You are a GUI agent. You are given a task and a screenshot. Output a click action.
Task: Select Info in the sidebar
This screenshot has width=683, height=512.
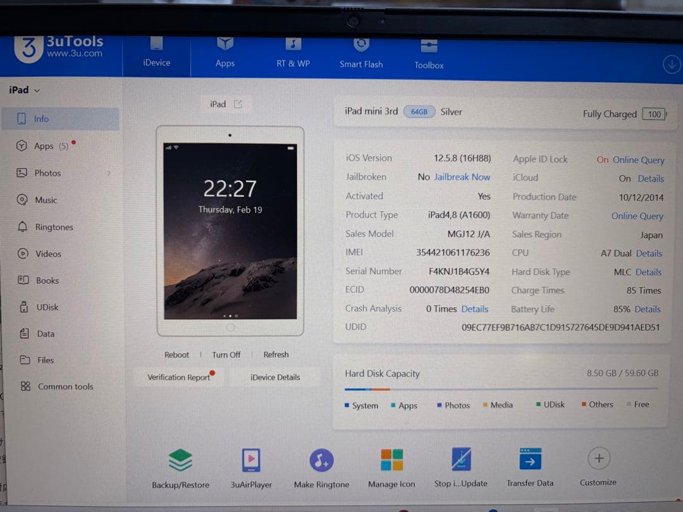[60, 119]
